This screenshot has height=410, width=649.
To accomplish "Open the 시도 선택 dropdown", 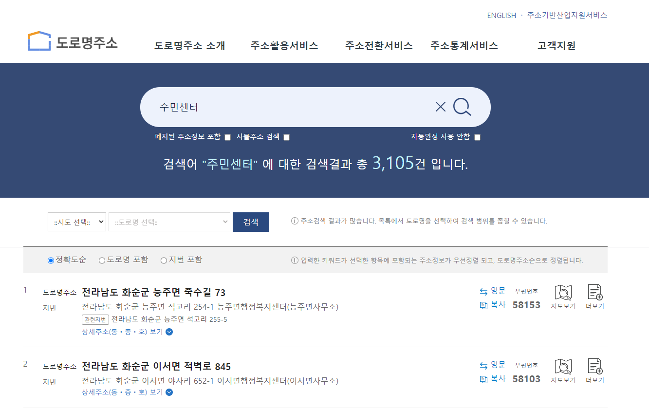I will pyautogui.click(x=76, y=222).
